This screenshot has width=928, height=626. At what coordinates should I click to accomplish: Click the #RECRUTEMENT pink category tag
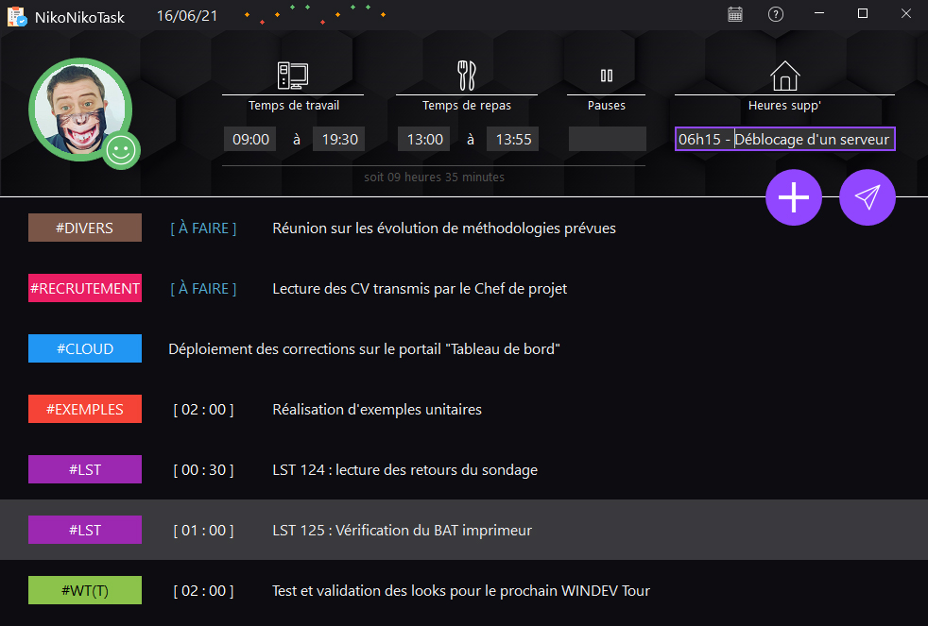(85, 288)
